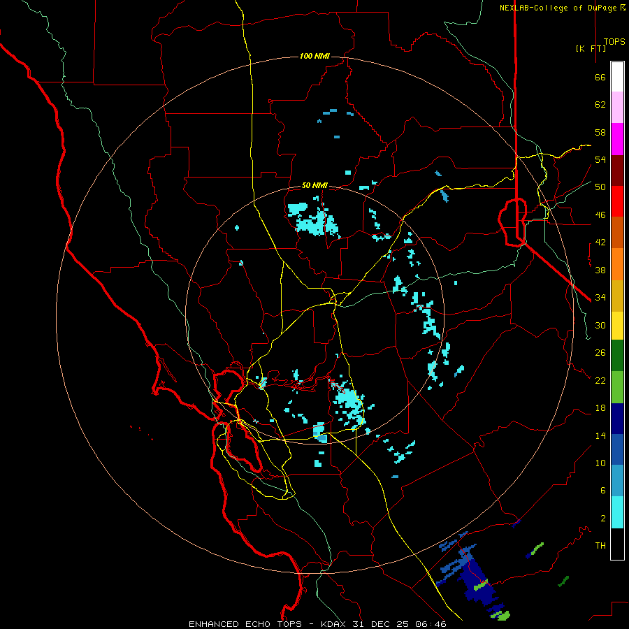Click the gold 38 kft legend swatch

(x=617, y=296)
